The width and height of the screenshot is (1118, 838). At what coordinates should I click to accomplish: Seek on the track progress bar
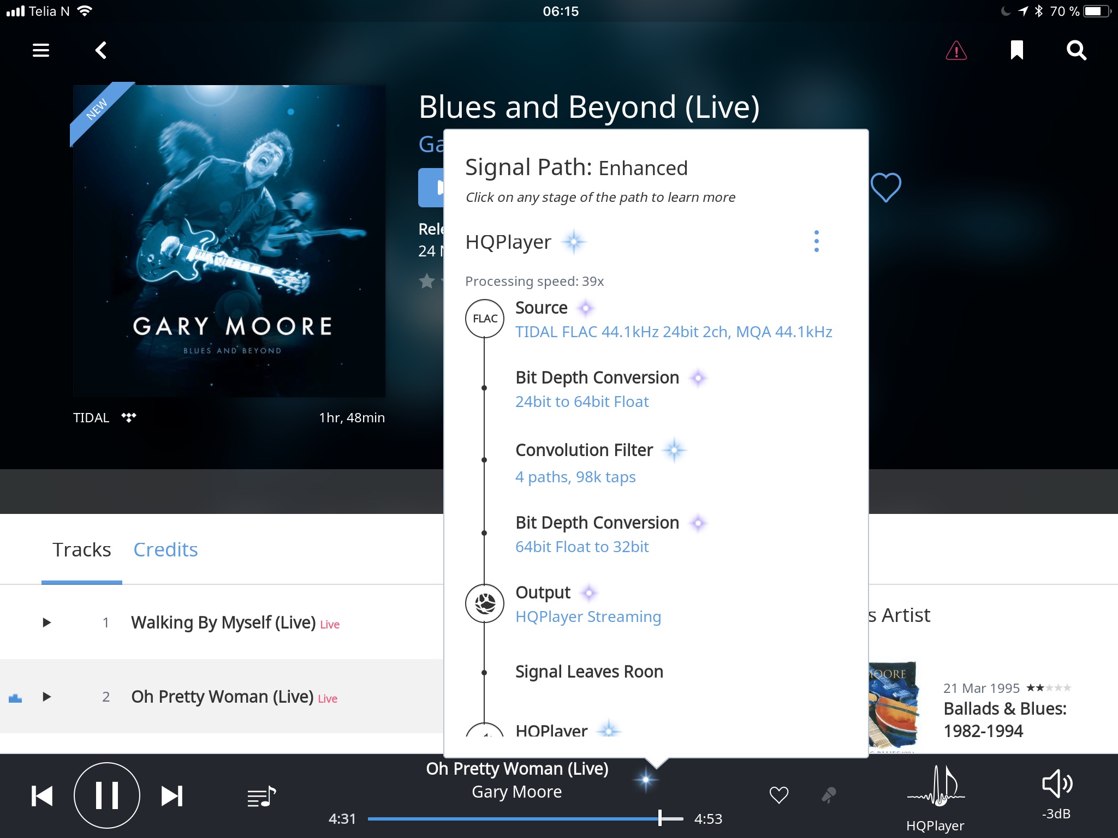[525, 818]
